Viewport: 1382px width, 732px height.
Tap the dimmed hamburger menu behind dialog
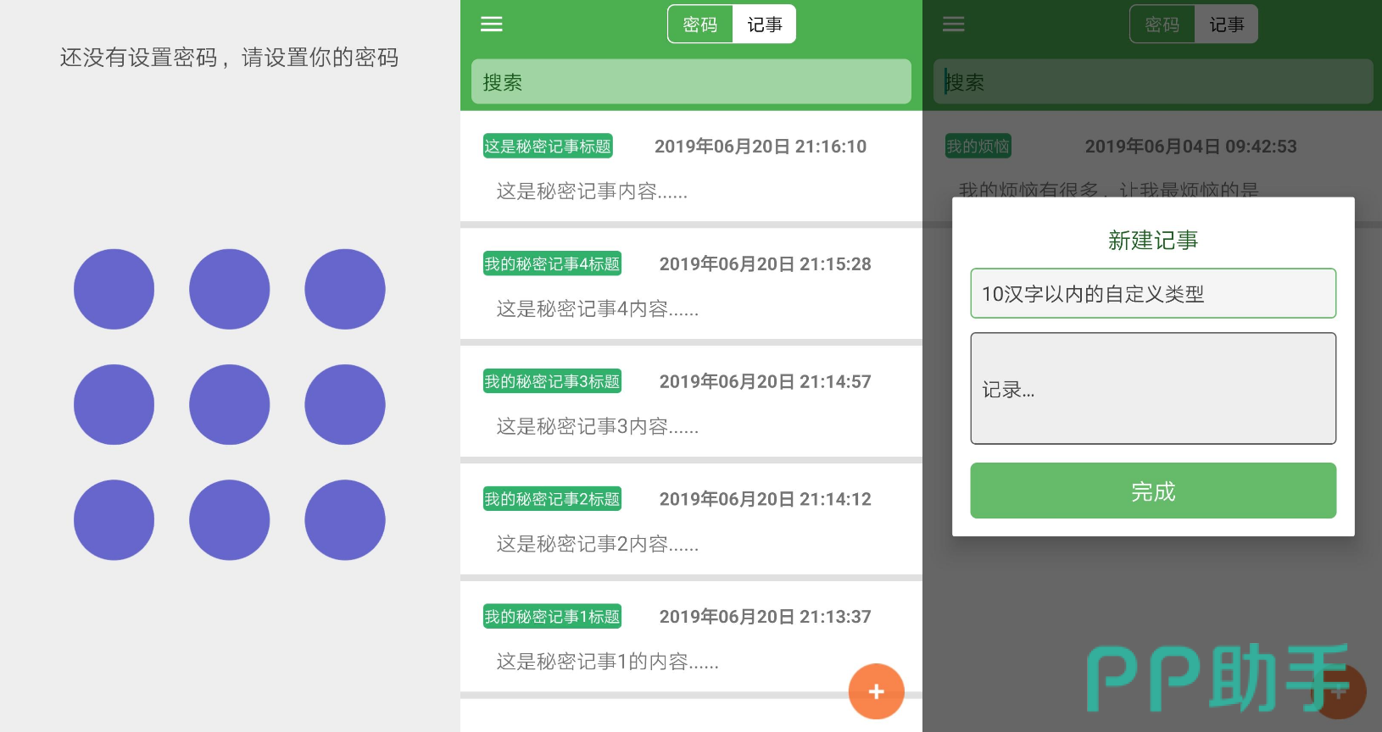coord(954,25)
